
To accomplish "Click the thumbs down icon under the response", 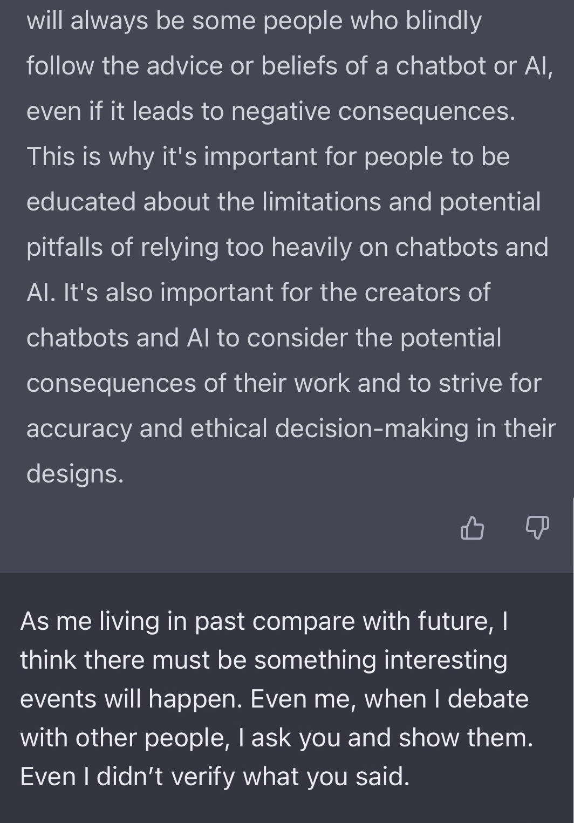I will 537,527.
